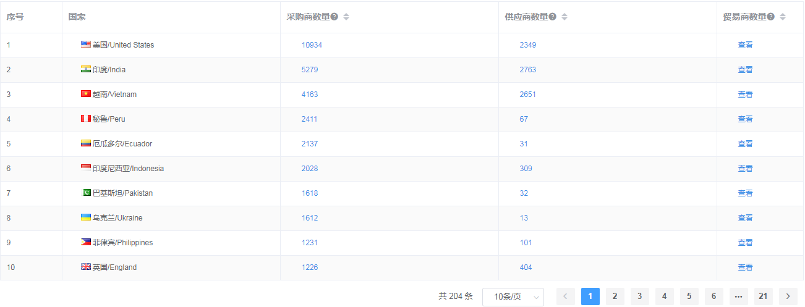
Task: Click the help icon beside 采购商数量
Action: click(334, 17)
